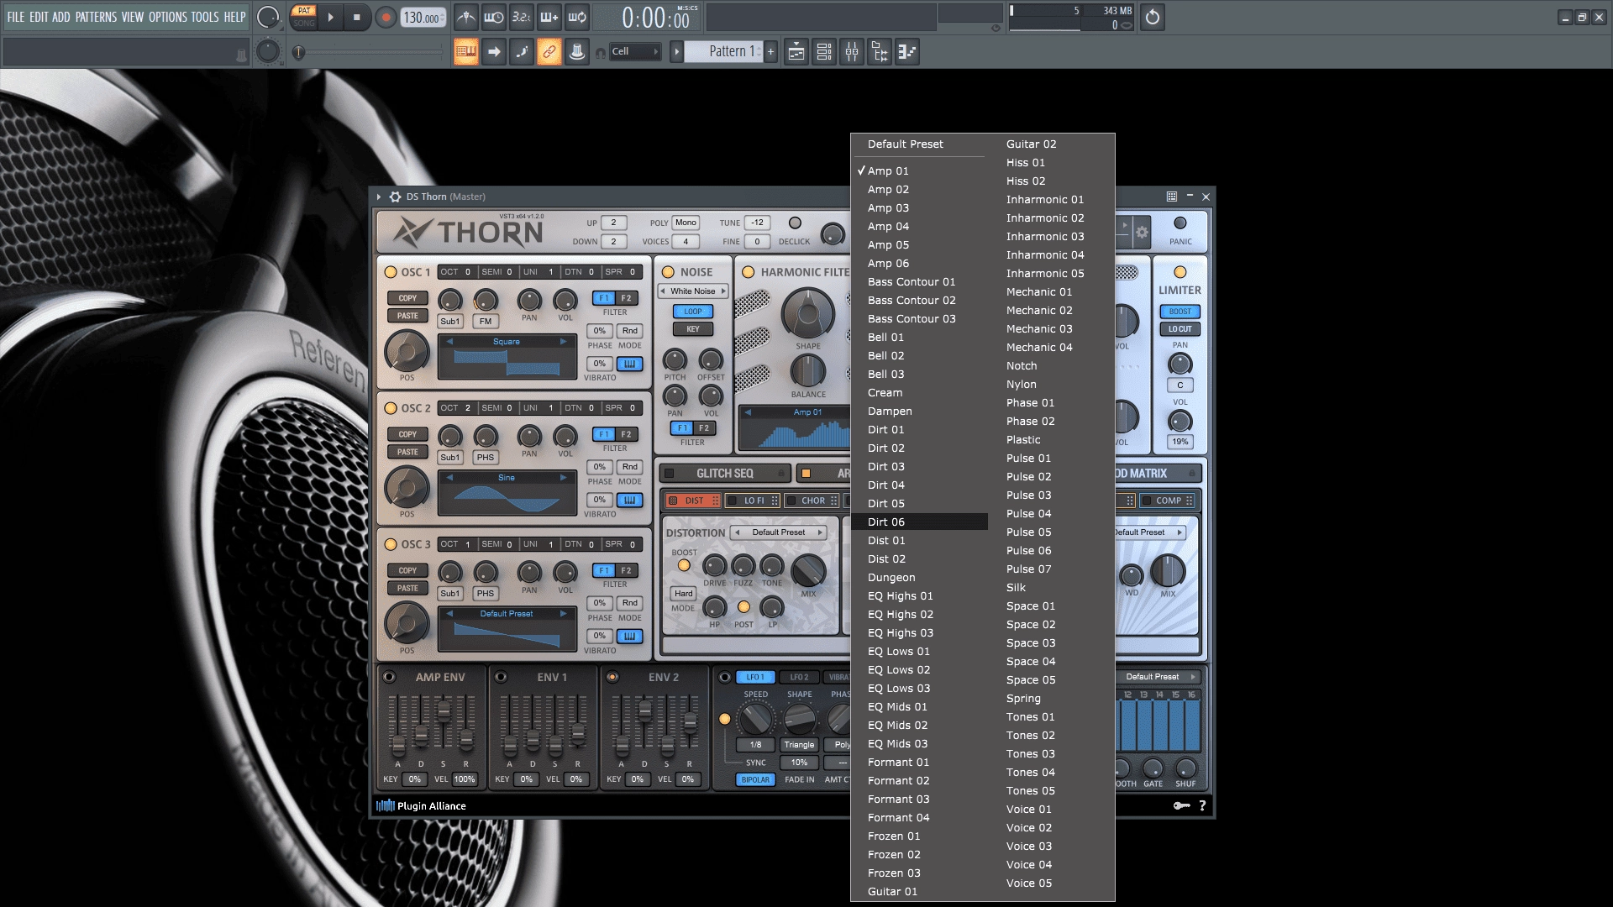
Task: Click previous harmonic filter preset arrow by Amp 01
Action: tap(749, 412)
